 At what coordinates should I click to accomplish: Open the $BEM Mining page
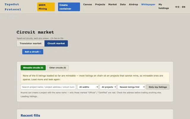pos(46,7)
